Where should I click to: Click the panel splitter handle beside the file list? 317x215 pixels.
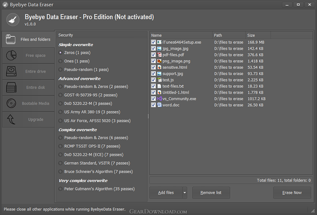pos(149,116)
